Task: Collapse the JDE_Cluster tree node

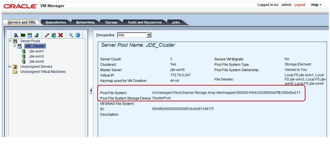Action: pos(14,46)
